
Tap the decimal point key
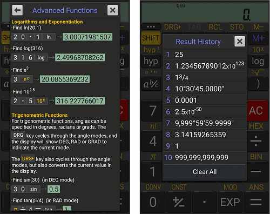(x=204, y=202)
